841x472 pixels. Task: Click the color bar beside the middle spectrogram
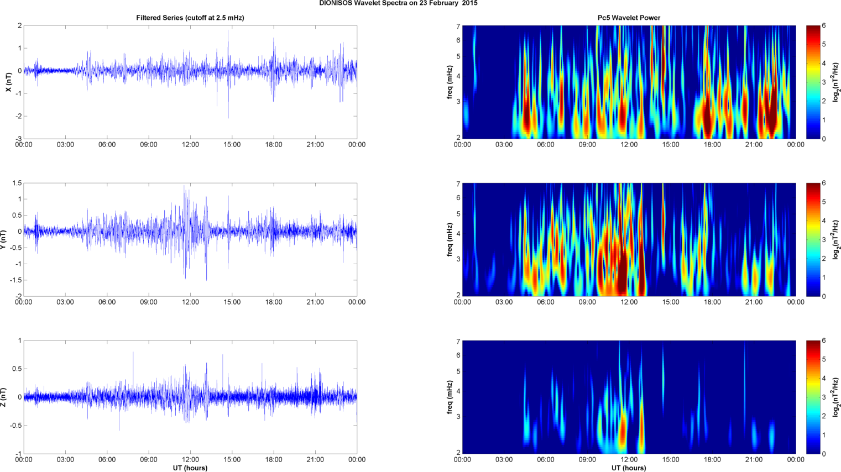tap(813, 239)
